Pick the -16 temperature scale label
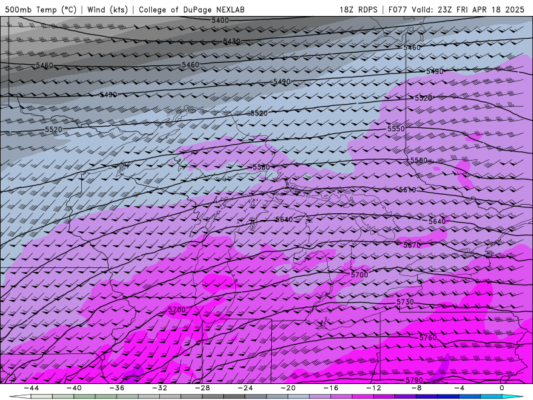This screenshot has height=400, width=533. 330,388
